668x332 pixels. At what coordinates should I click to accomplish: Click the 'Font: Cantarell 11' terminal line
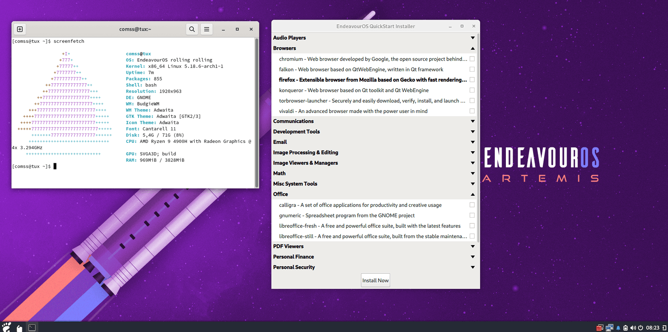[151, 129]
